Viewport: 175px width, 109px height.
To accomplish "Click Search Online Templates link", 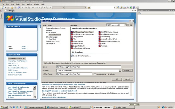I will 82,56.
